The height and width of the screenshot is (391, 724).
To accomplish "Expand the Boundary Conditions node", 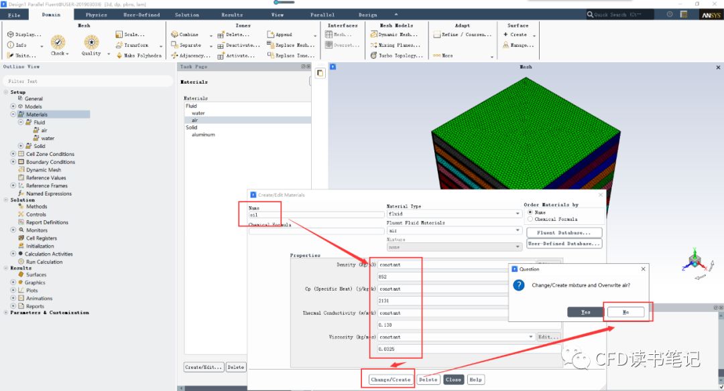I will (x=13, y=162).
